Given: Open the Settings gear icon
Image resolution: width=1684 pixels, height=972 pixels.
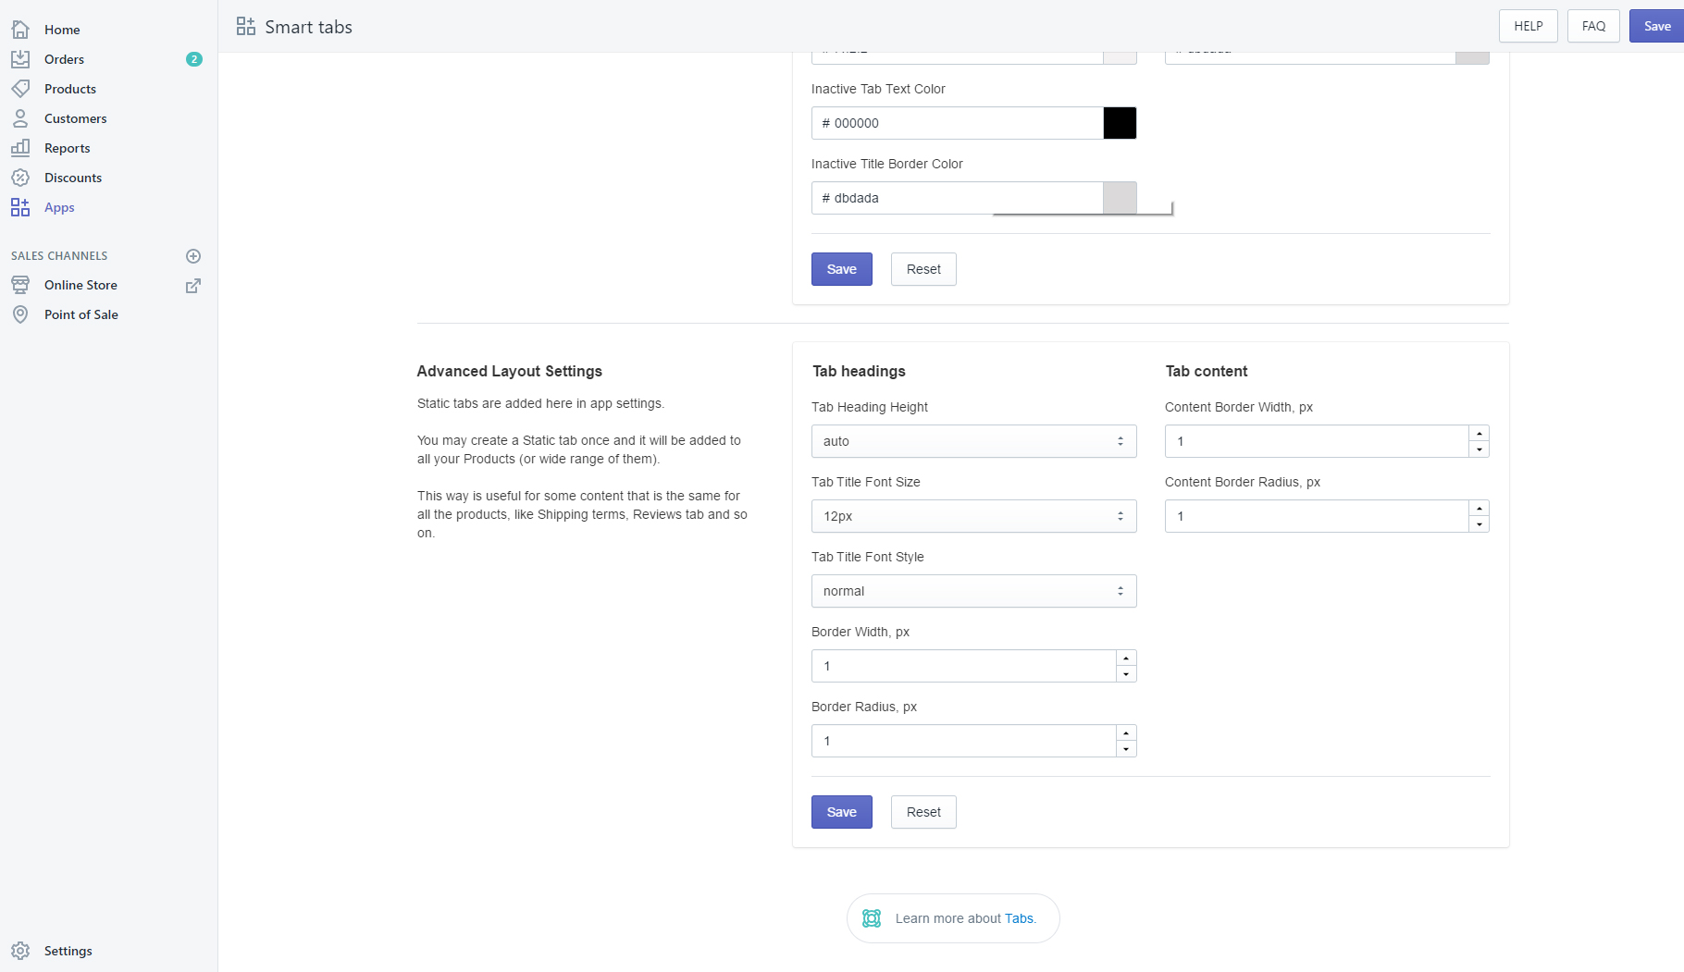Looking at the screenshot, I should 20,950.
